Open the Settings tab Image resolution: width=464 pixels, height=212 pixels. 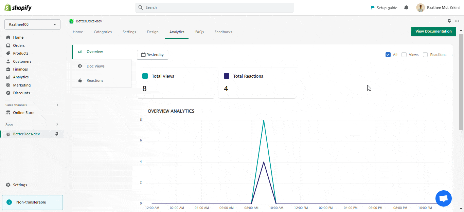click(x=129, y=32)
